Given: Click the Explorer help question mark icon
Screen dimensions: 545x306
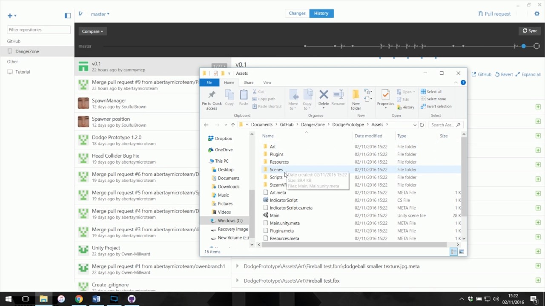Looking at the screenshot, I should 463,82.
